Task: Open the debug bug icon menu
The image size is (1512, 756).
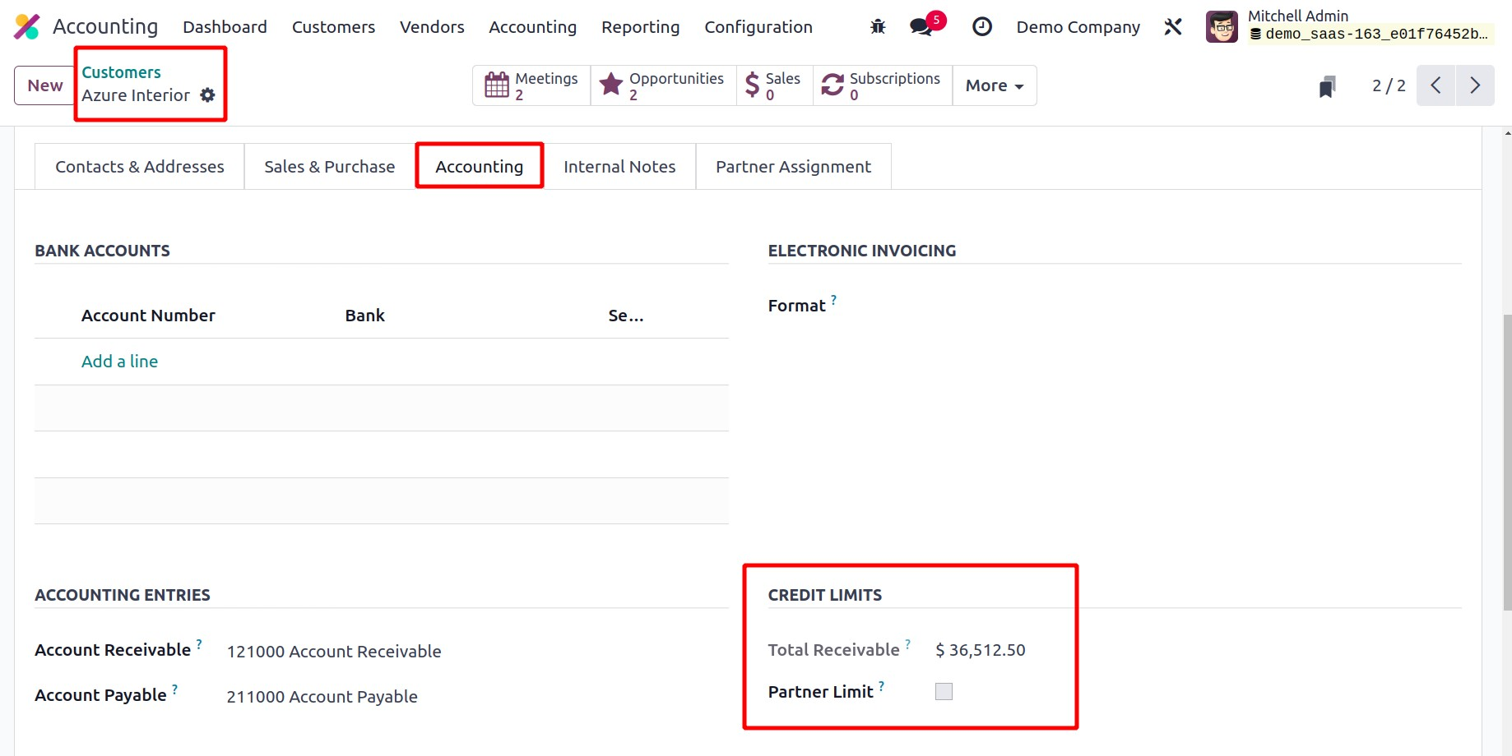Action: coord(878,27)
